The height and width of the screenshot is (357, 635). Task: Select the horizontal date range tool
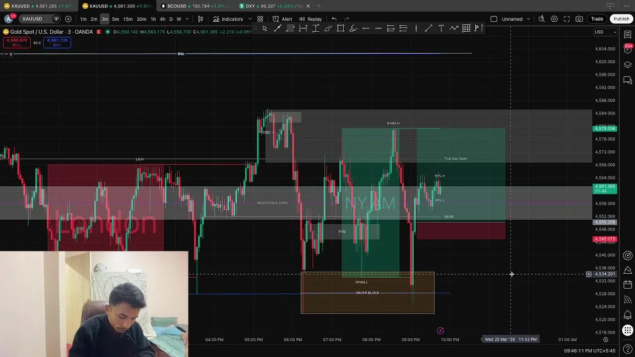(303, 29)
